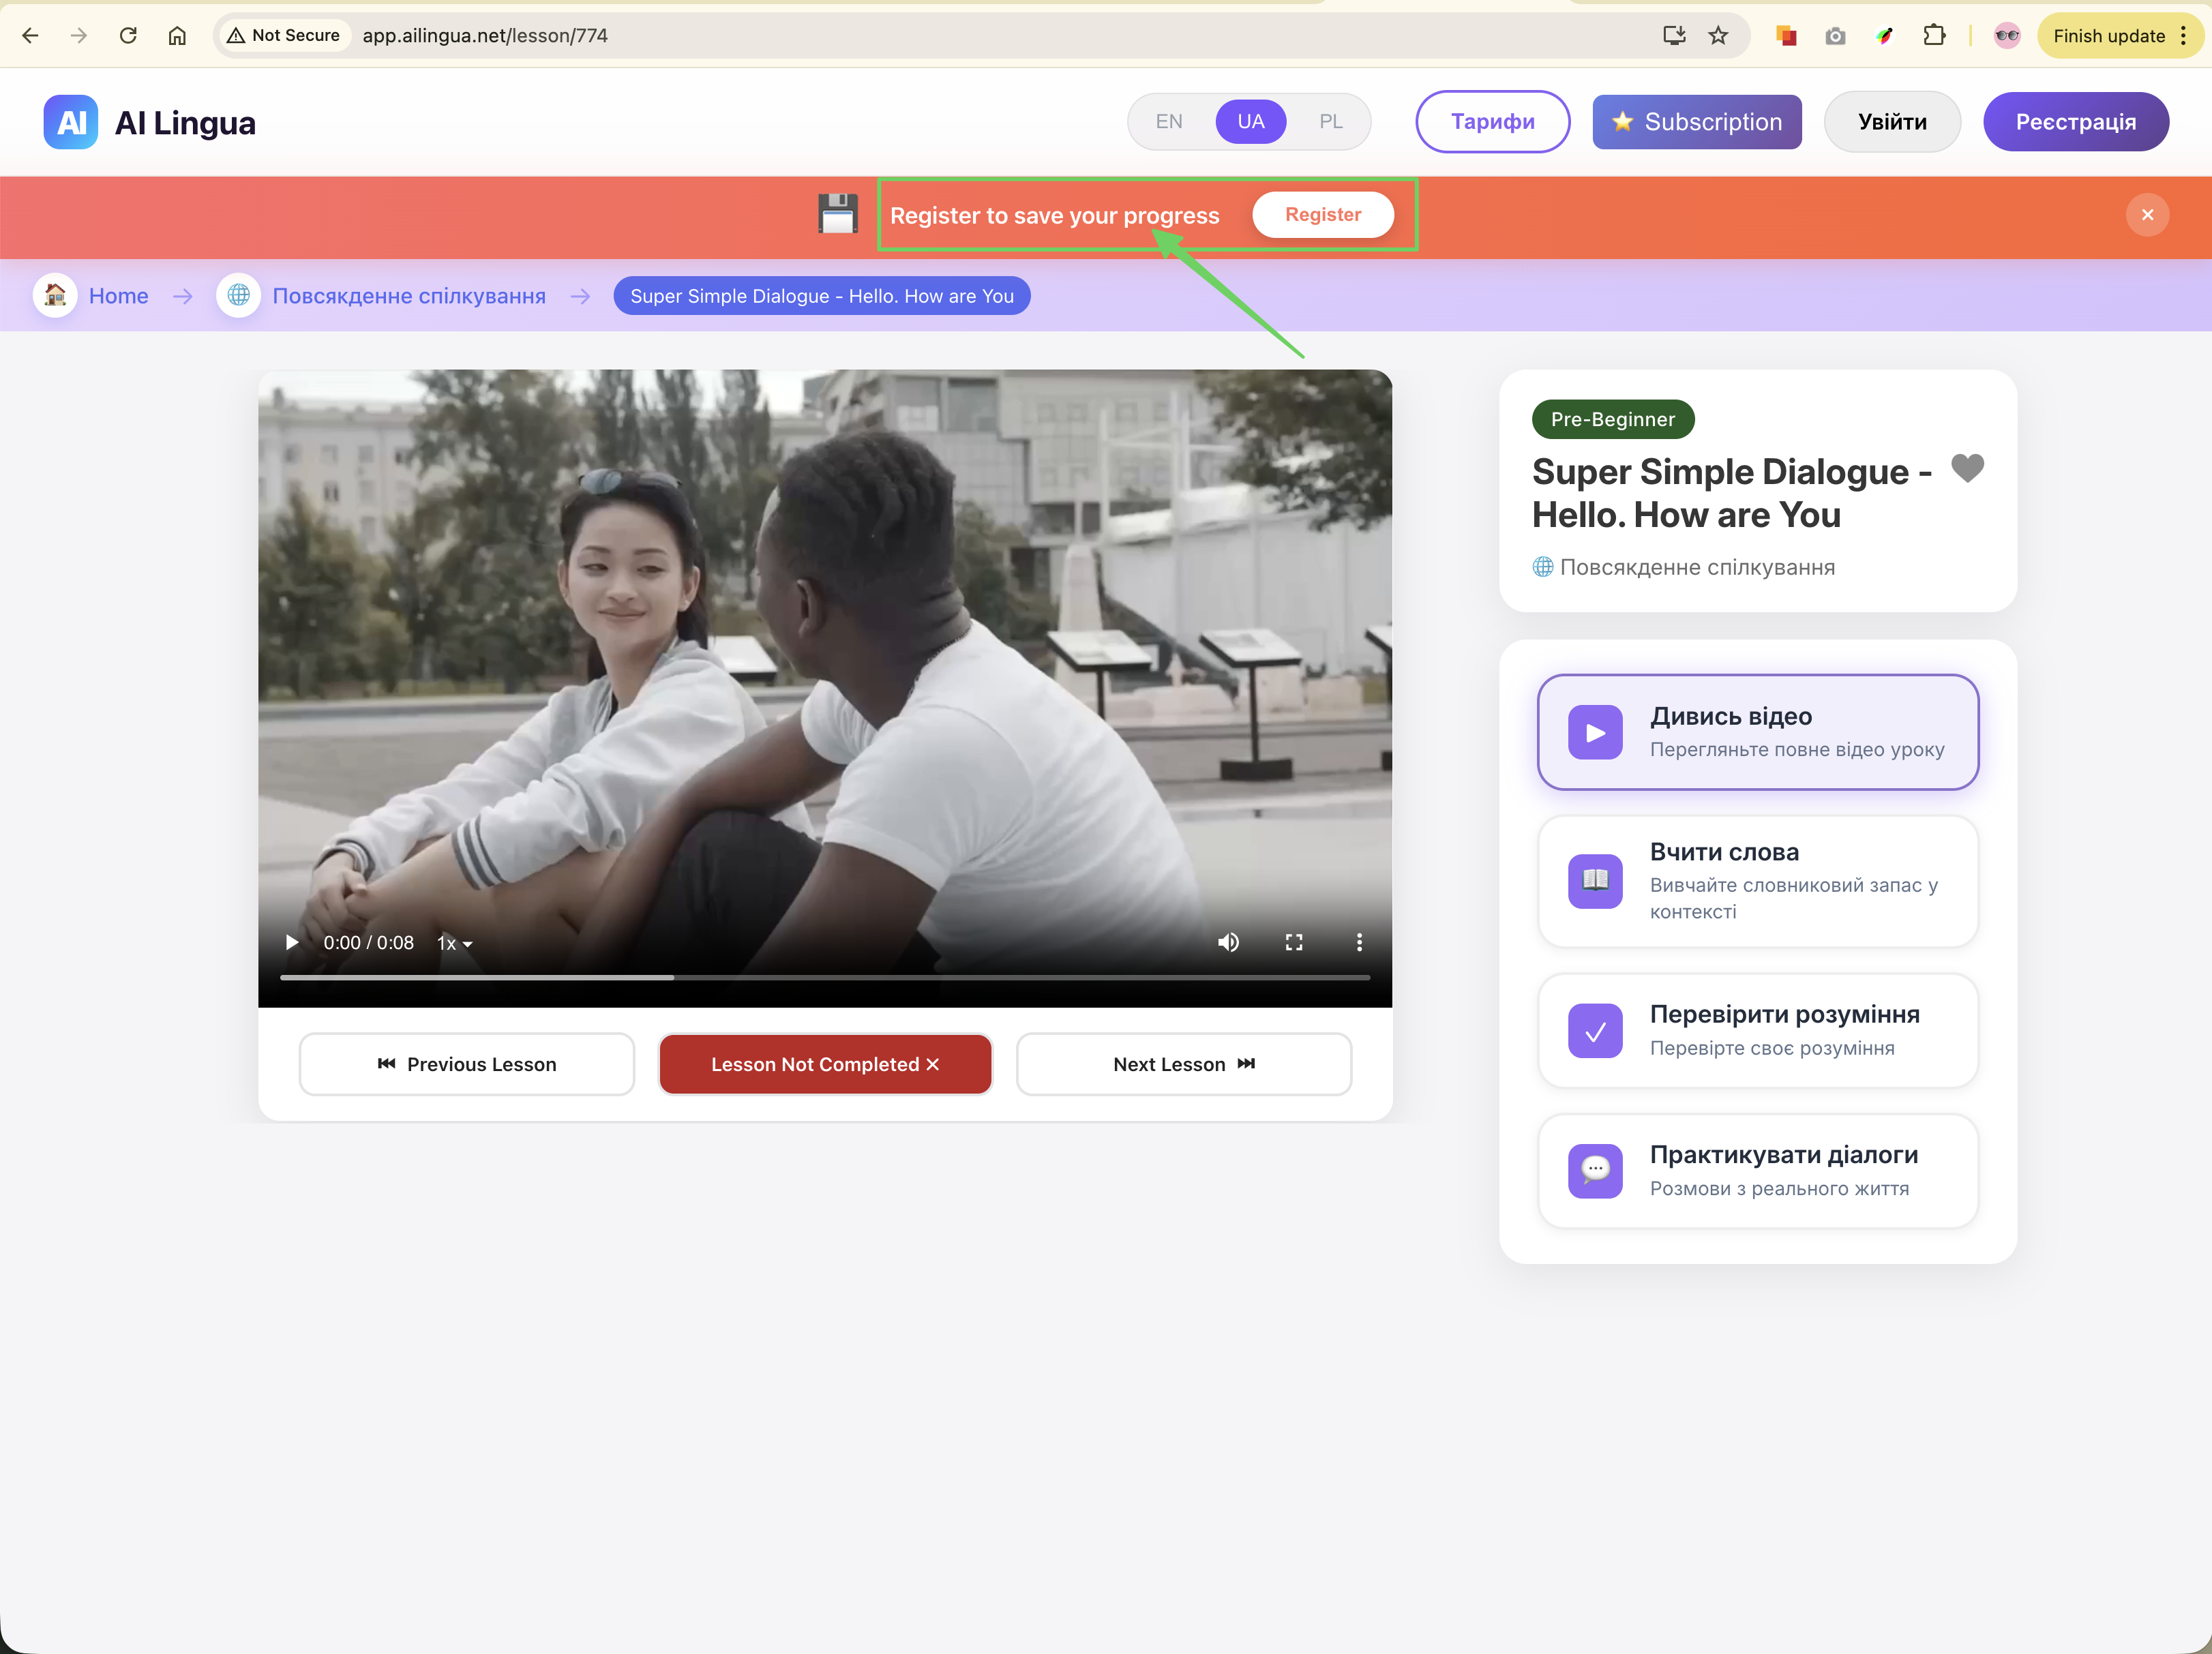Play the lesson video

point(291,942)
